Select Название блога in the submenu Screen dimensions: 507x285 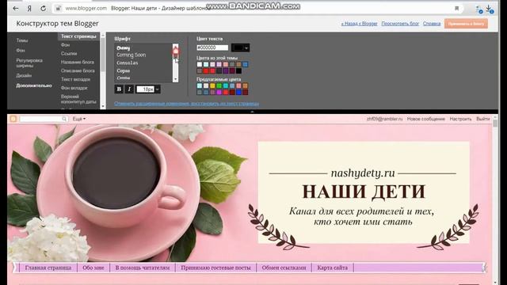coord(78,62)
